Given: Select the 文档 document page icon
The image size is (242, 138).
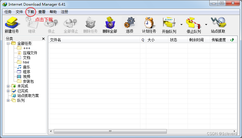Looking at the screenshot, I should pos(19,58).
